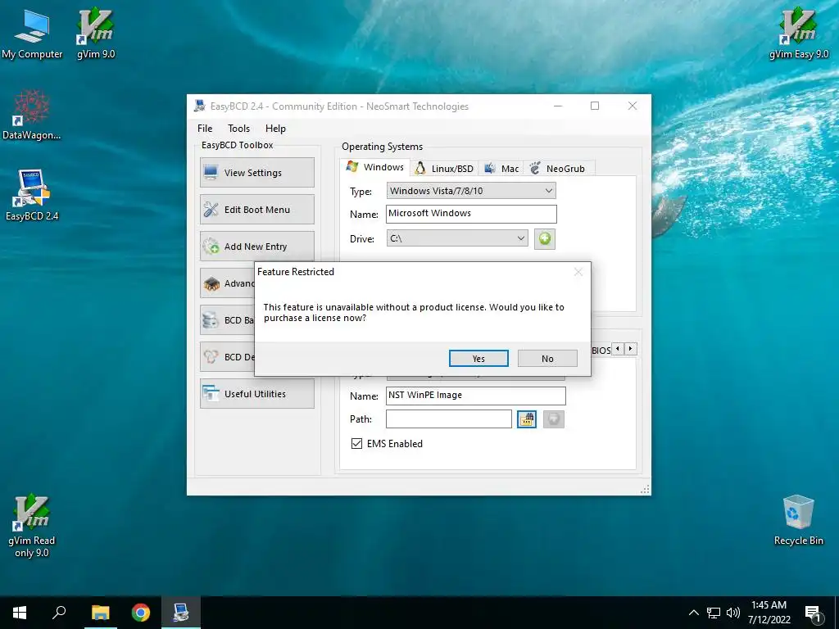Click the BCD Backup database icon
Image resolution: width=839 pixels, height=629 pixels.
pyautogui.click(x=211, y=320)
